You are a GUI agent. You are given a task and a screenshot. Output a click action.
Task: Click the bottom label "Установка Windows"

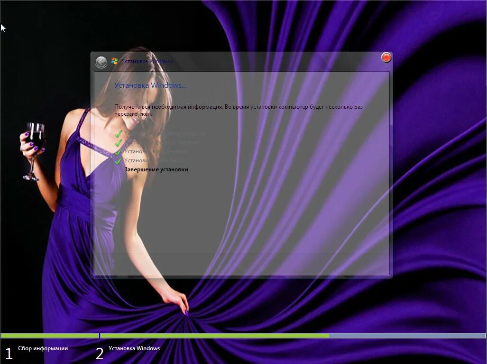click(x=134, y=348)
